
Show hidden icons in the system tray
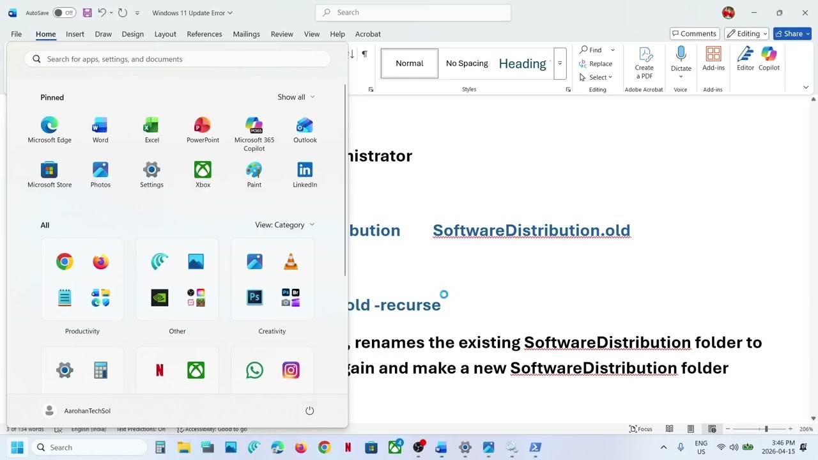click(x=663, y=447)
